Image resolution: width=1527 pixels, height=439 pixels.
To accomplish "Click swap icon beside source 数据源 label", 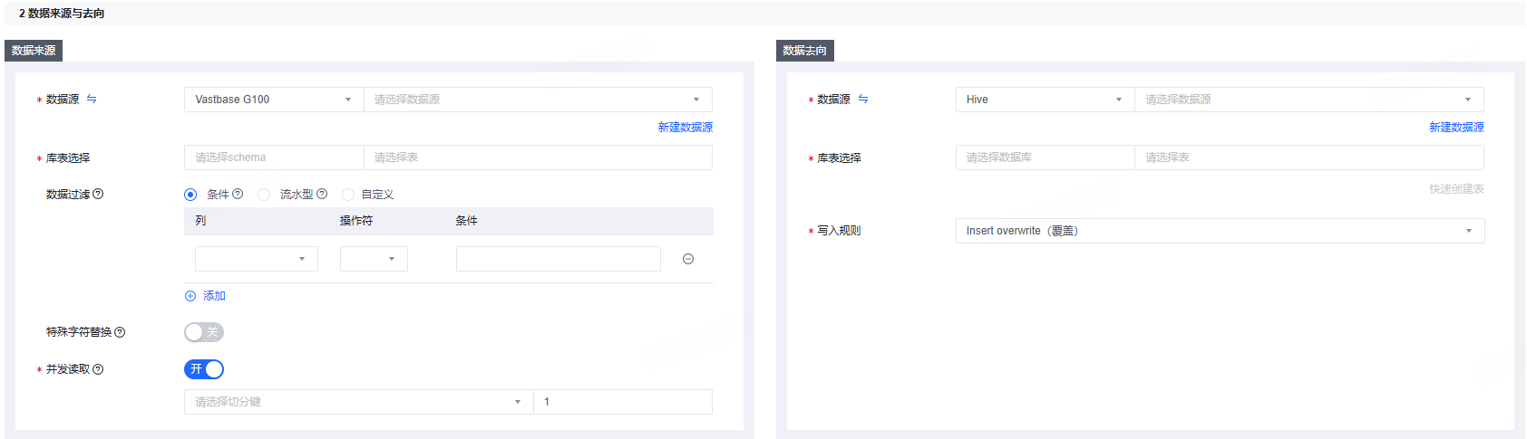I will tap(92, 100).
